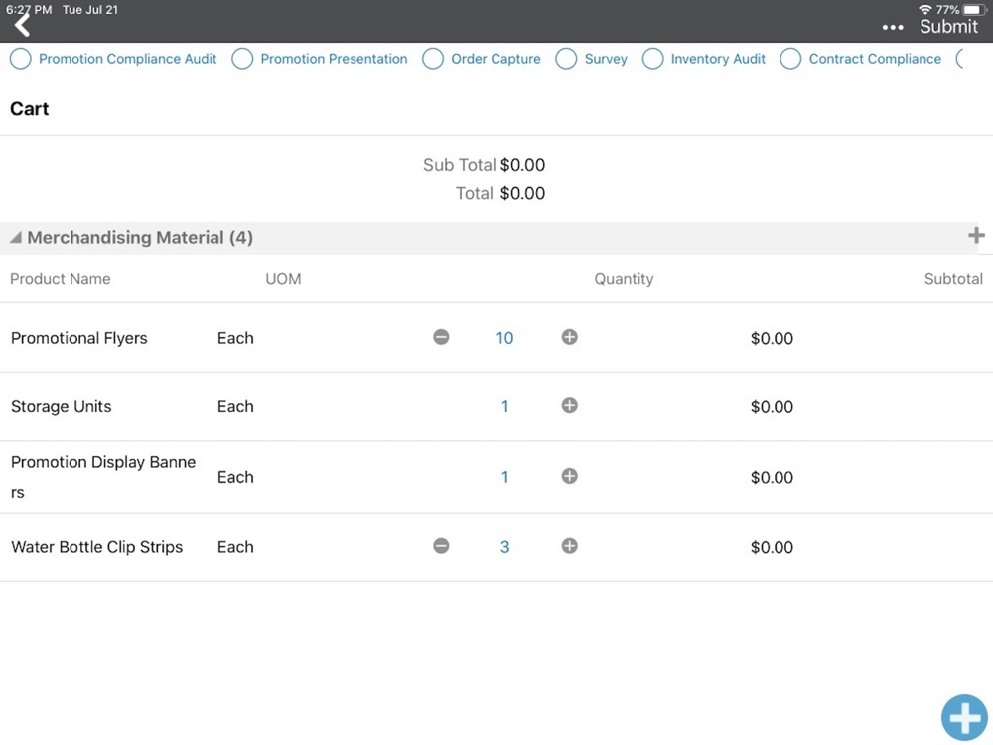Screen dimensions: 993x745
Task: Click the Subtotal column header
Action: 953,279
